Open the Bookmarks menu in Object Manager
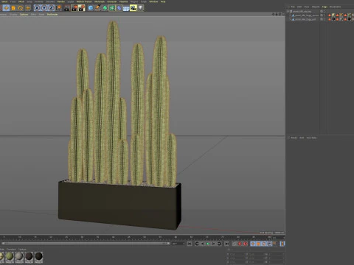Image resolution: width=354 pixels, height=265 pixels. pos(335,7)
